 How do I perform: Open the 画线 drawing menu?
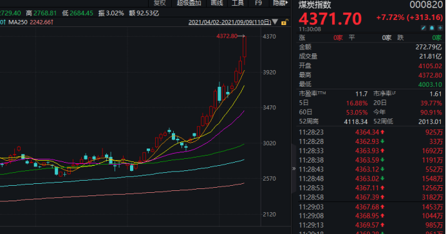pyautogui.click(x=217, y=3)
